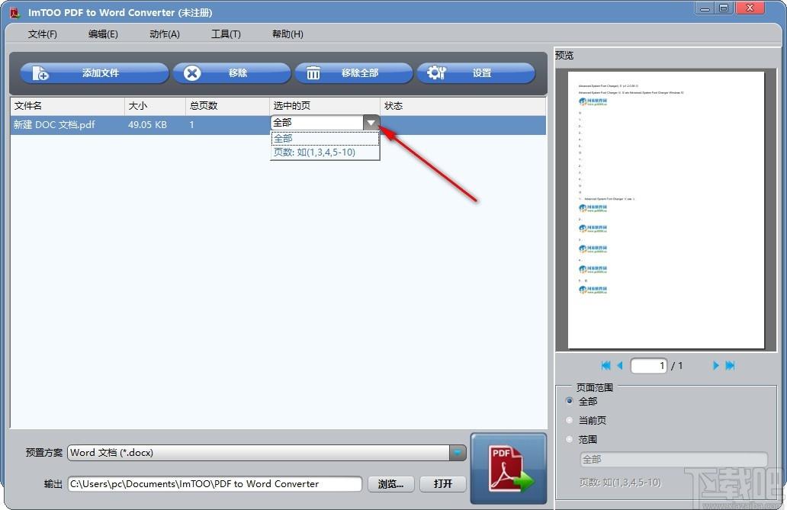
Task: Maximize the ImTOO window
Action: pyautogui.click(x=724, y=8)
